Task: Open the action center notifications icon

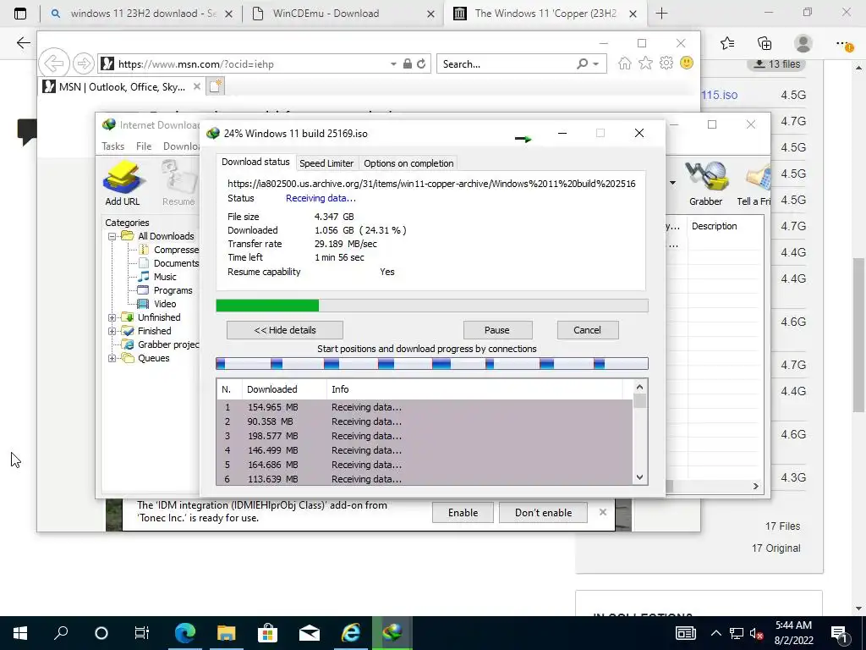Action: (839, 633)
